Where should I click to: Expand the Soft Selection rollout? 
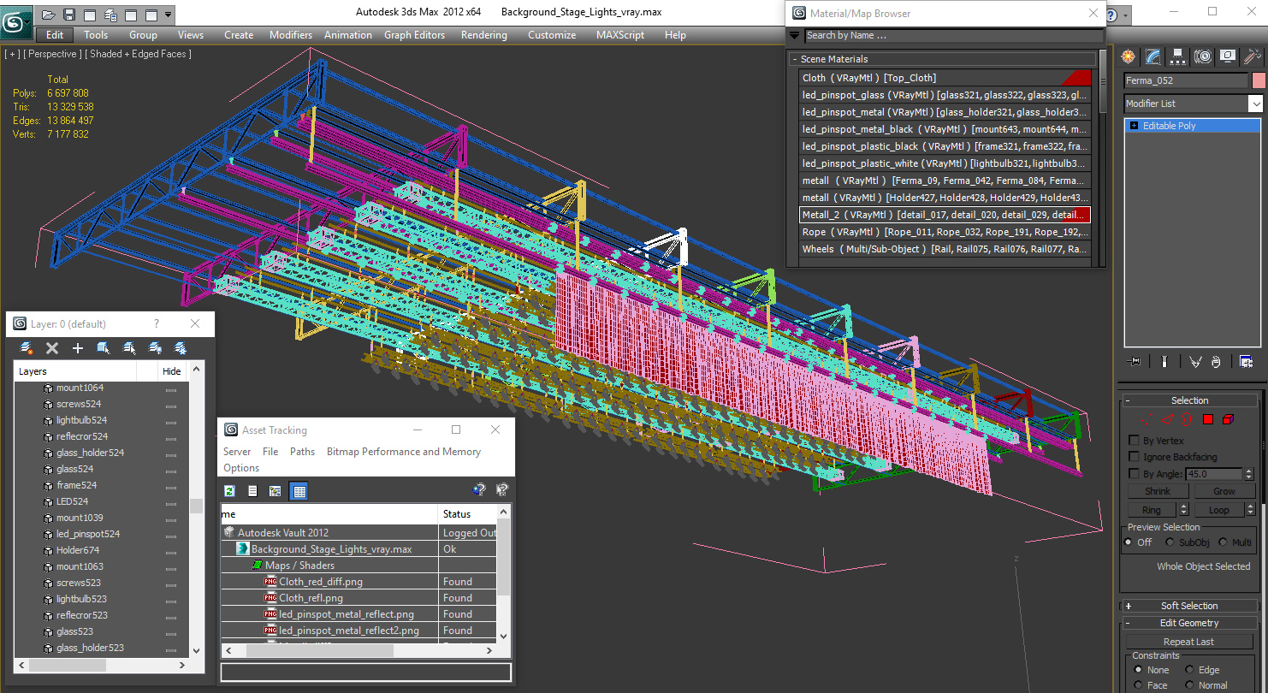[1189, 606]
